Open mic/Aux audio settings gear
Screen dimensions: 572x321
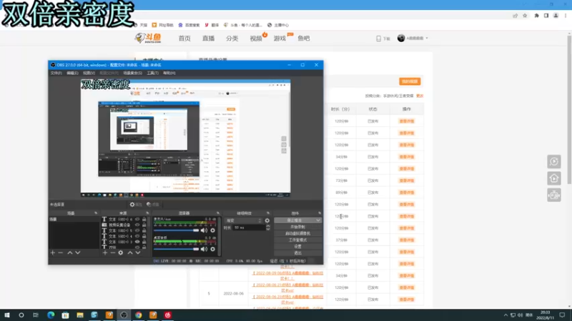point(212,230)
